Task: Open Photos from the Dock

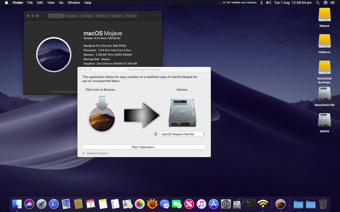Action: [x=140, y=204]
